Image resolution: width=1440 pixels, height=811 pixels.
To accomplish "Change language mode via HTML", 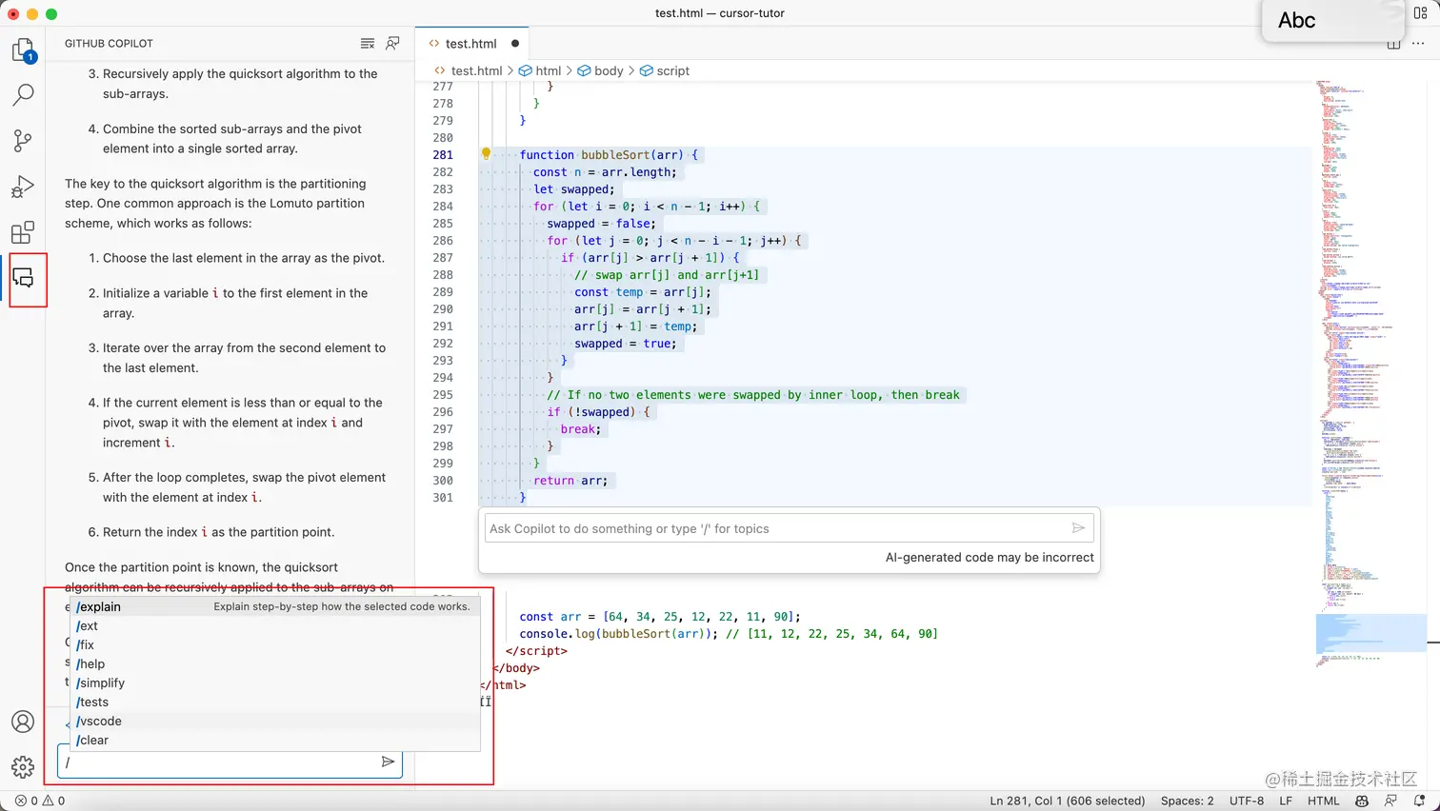I will click(x=1323, y=801).
